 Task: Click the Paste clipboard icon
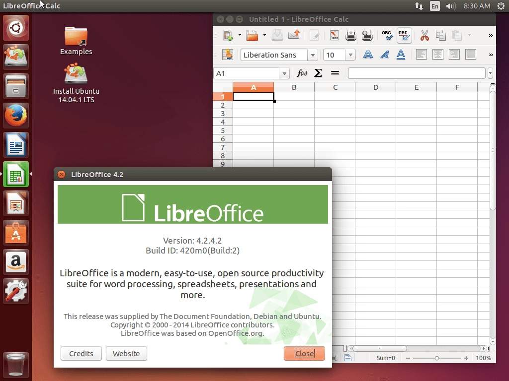click(457, 35)
